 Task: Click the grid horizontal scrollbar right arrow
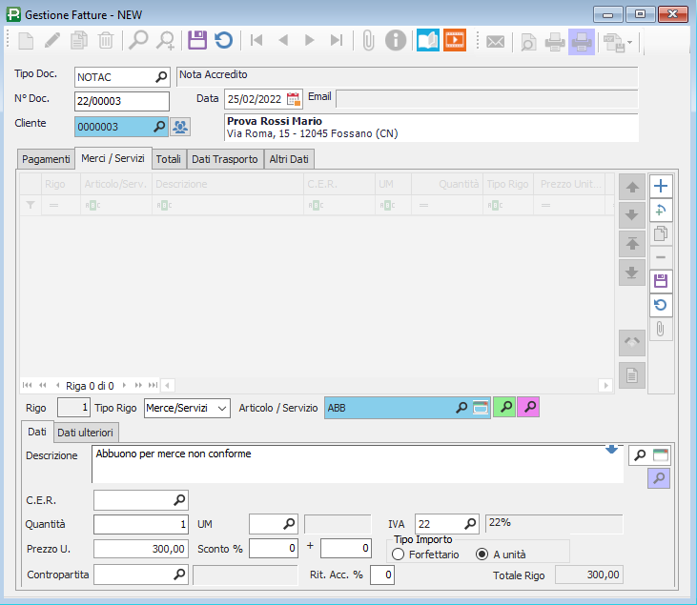(x=605, y=385)
